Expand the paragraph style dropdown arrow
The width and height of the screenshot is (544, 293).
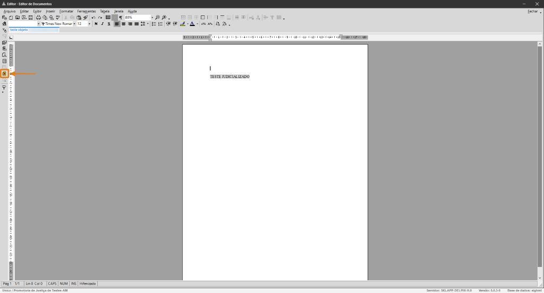point(38,24)
